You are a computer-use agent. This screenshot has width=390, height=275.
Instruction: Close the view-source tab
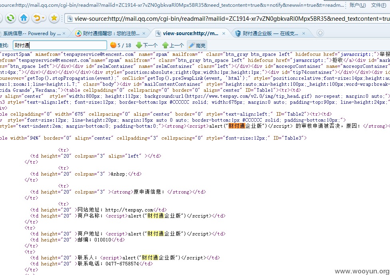click(224, 33)
